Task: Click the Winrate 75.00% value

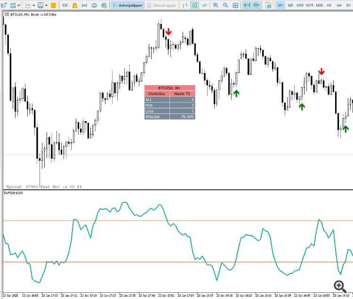Action: point(187,117)
